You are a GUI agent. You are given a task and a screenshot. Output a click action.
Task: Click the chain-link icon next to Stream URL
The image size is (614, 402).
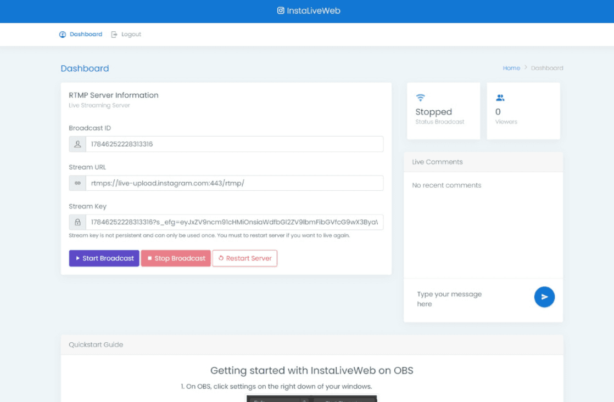[x=77, y=183]
